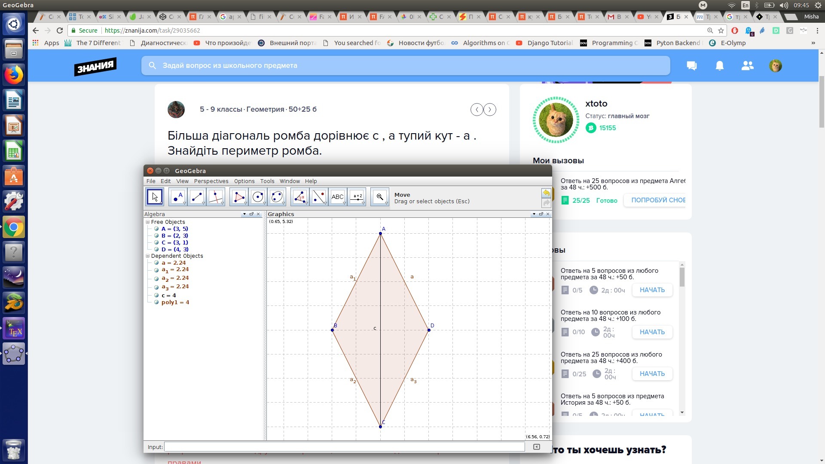The height and width of the screenshot is (464, 825).
Task: Select the Perpendicular Line tool
Action: click(215, 197)
